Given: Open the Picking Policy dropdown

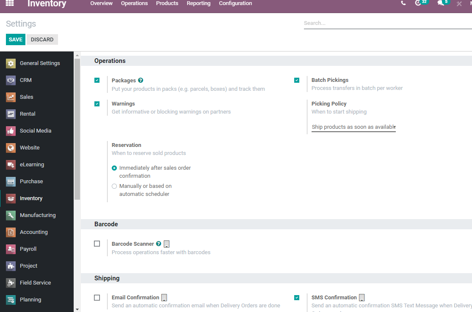Looking at the screenshot, I should (353, 127).
